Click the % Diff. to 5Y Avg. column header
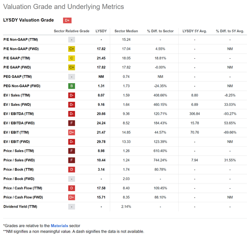The width and height of the screenshot is (249, 238). [x=230, y=31]
